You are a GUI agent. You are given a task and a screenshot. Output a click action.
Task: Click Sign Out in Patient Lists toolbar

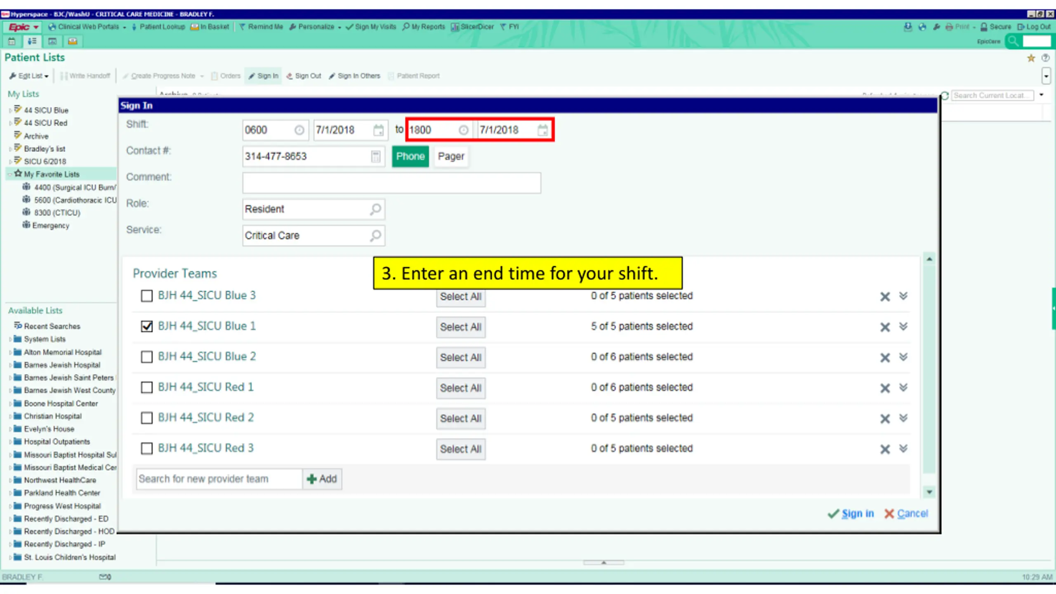304,76
